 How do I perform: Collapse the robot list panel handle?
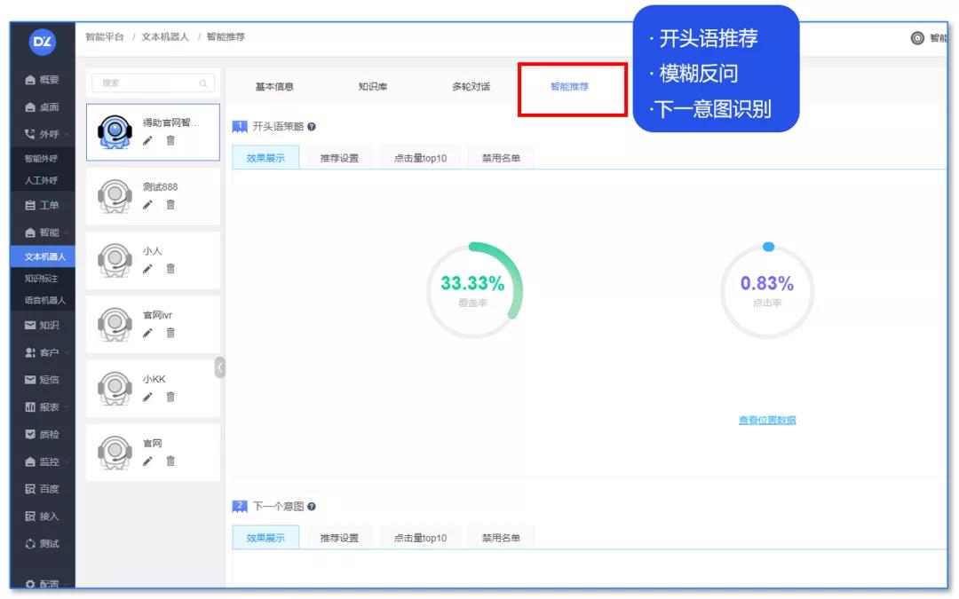click(x=219, y=367)
